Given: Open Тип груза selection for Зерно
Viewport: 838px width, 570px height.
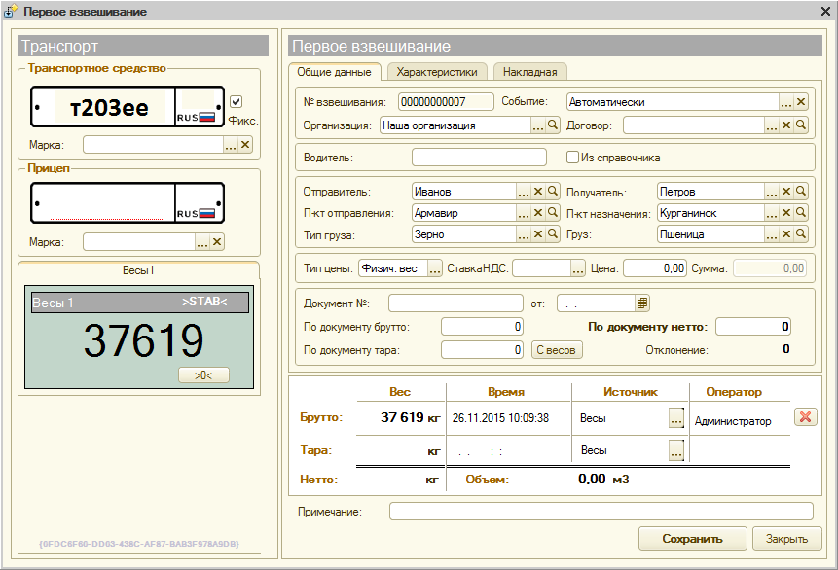Looking at the screenshot, I should coord(523,234).
